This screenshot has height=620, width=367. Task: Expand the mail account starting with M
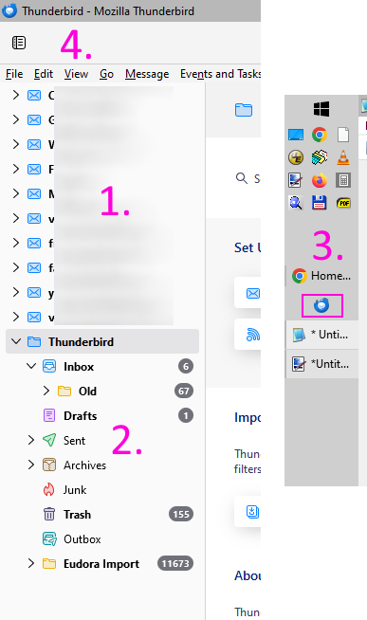click(x=16, y=193)
